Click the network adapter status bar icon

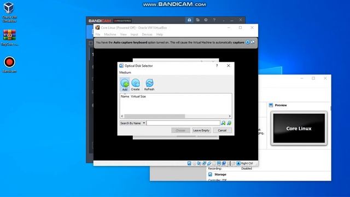point(204,164)
